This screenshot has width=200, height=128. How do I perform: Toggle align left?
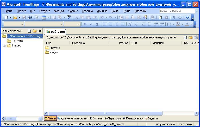[105, 24]
